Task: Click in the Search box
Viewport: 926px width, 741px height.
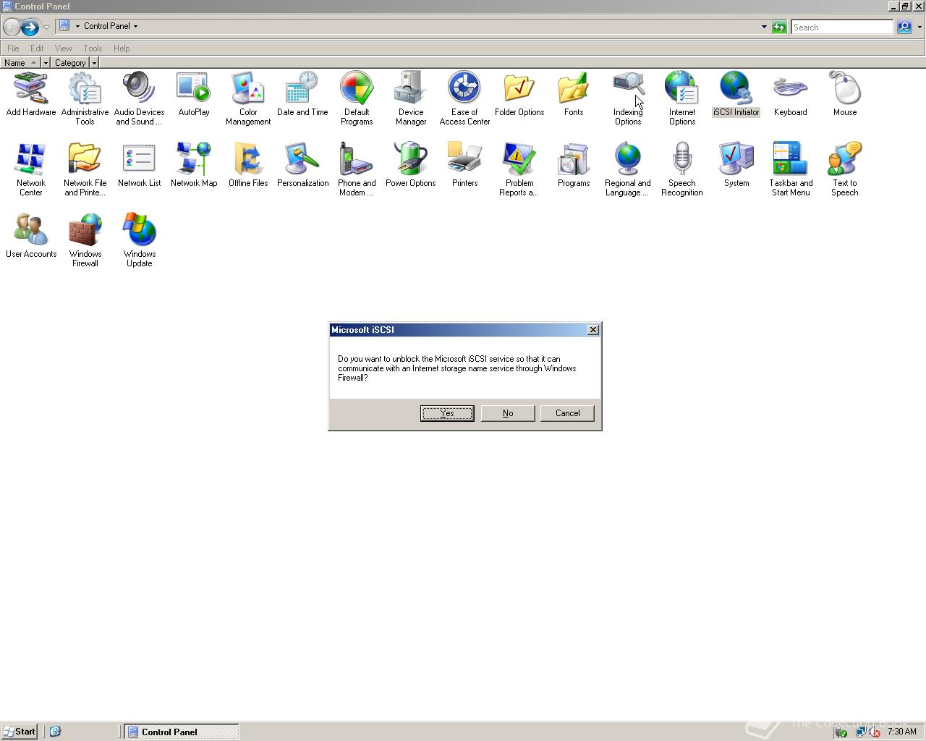Action: (x=842, y=27)
